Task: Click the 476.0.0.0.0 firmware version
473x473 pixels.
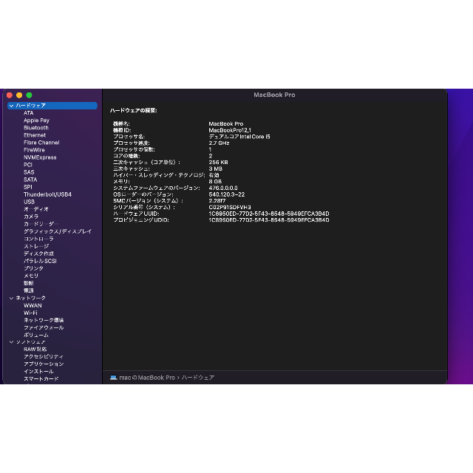Action: click(223, 188)
